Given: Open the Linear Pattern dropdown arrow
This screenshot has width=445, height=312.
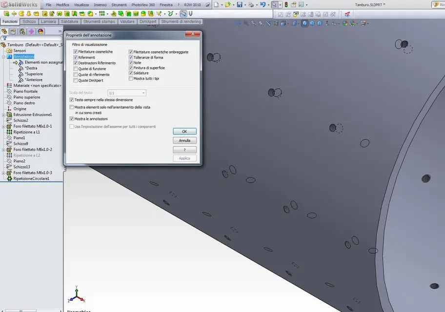Looking at the screenshot, I should pyautogui.click(x=107, y=14).
